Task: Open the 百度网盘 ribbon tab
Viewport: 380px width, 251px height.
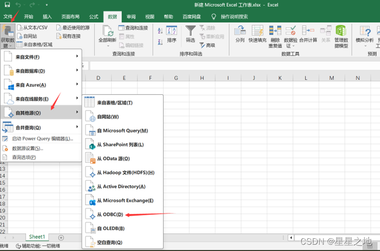Action: point(192,16)
